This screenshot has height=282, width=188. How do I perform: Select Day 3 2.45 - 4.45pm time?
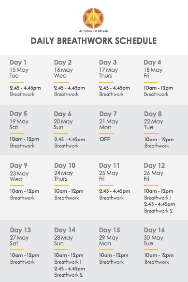(x=115, y=88)
